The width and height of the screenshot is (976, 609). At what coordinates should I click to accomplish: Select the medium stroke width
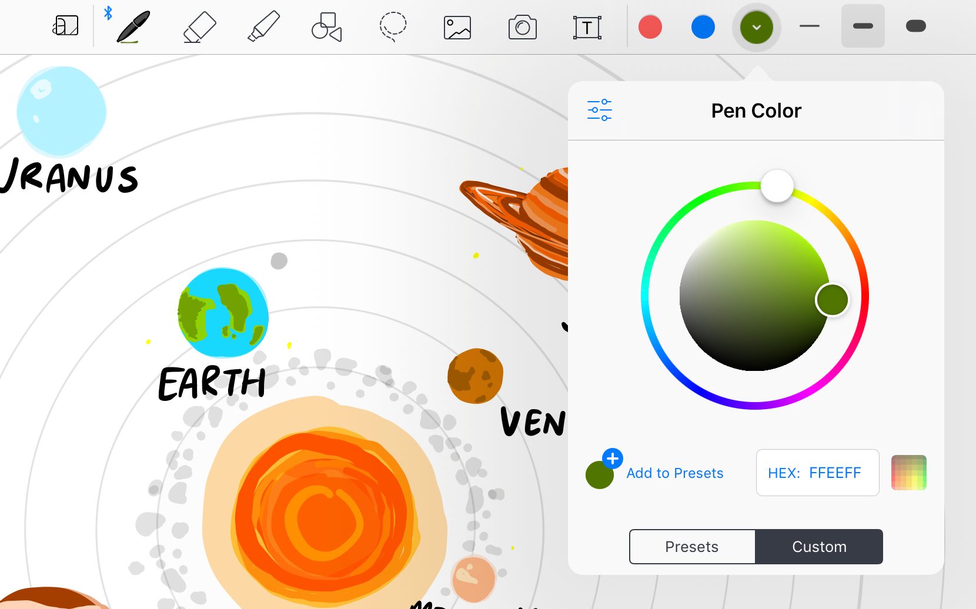(863, 26)
